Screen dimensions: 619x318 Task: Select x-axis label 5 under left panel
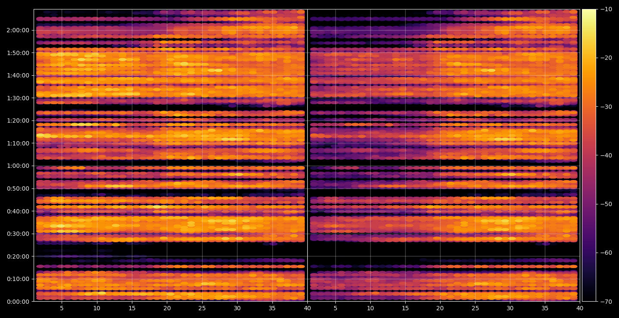[x=62, y=309]
